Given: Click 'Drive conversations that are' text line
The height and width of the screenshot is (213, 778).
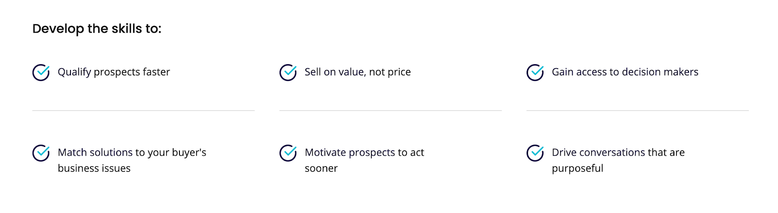Looking at the screenshot, I should click(x=618, y=153).
